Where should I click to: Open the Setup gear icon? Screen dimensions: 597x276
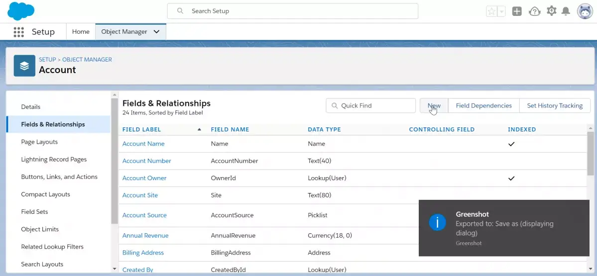click(551, 11)
